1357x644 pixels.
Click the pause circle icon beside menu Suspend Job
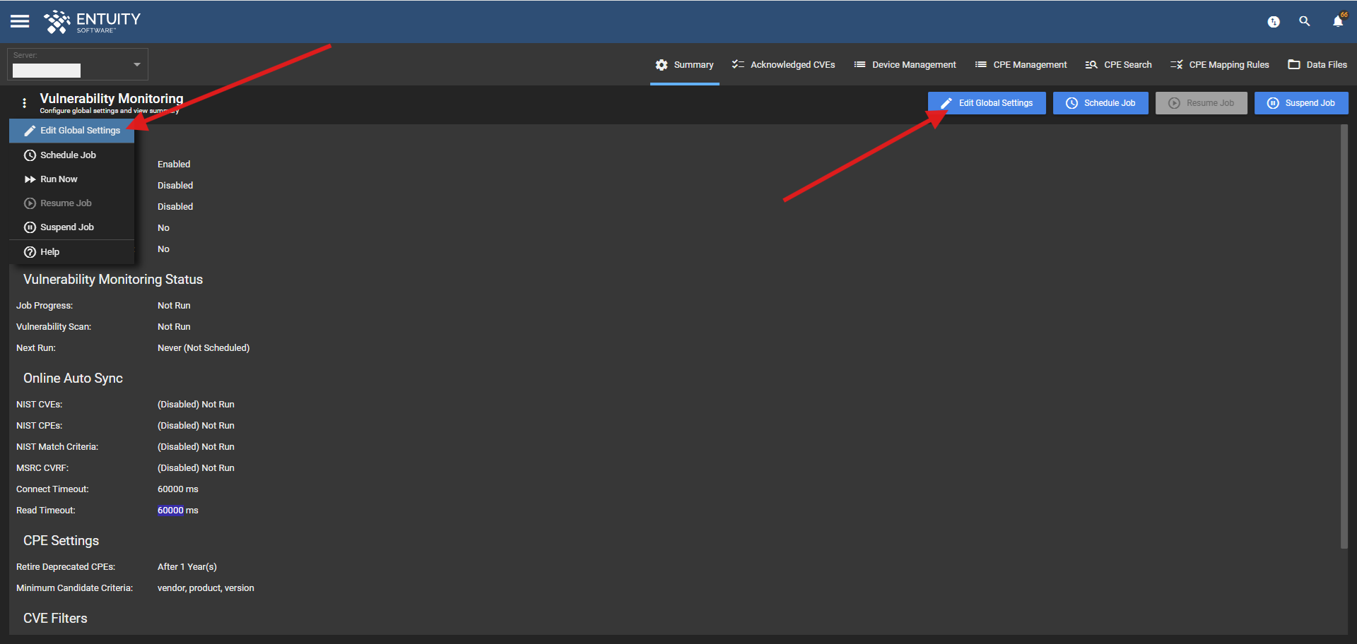[30, 227]
